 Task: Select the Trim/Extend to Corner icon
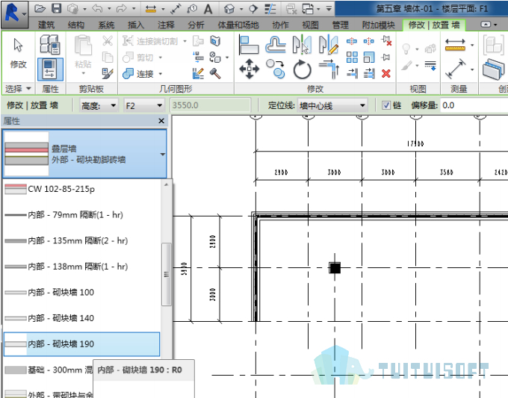pyautogui.click(x=329, y=69)
